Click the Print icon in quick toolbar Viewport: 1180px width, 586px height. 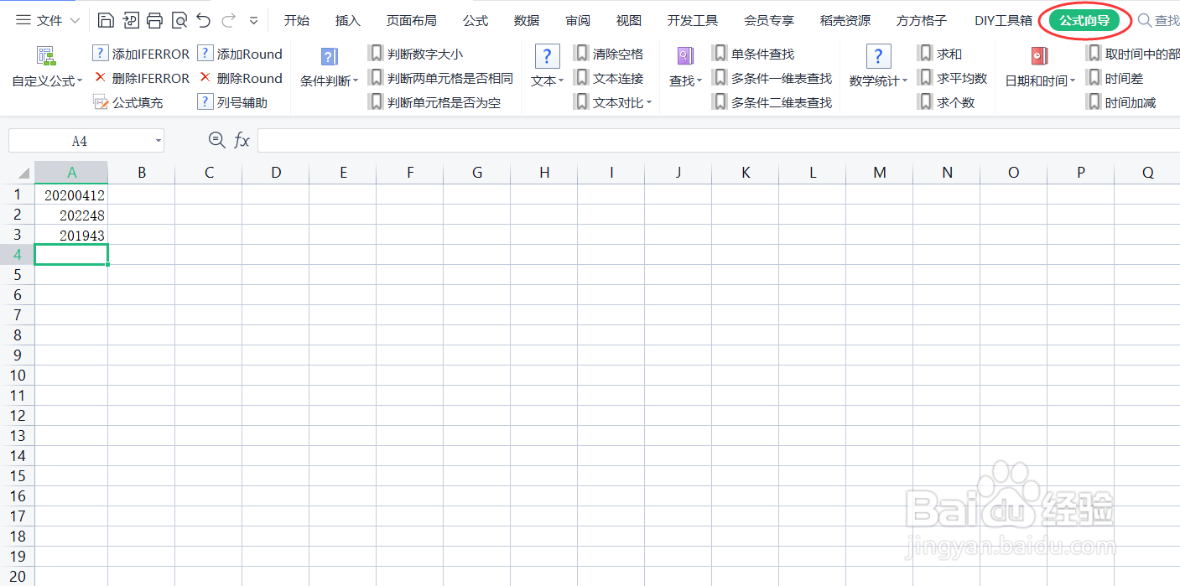click(154, 20)
